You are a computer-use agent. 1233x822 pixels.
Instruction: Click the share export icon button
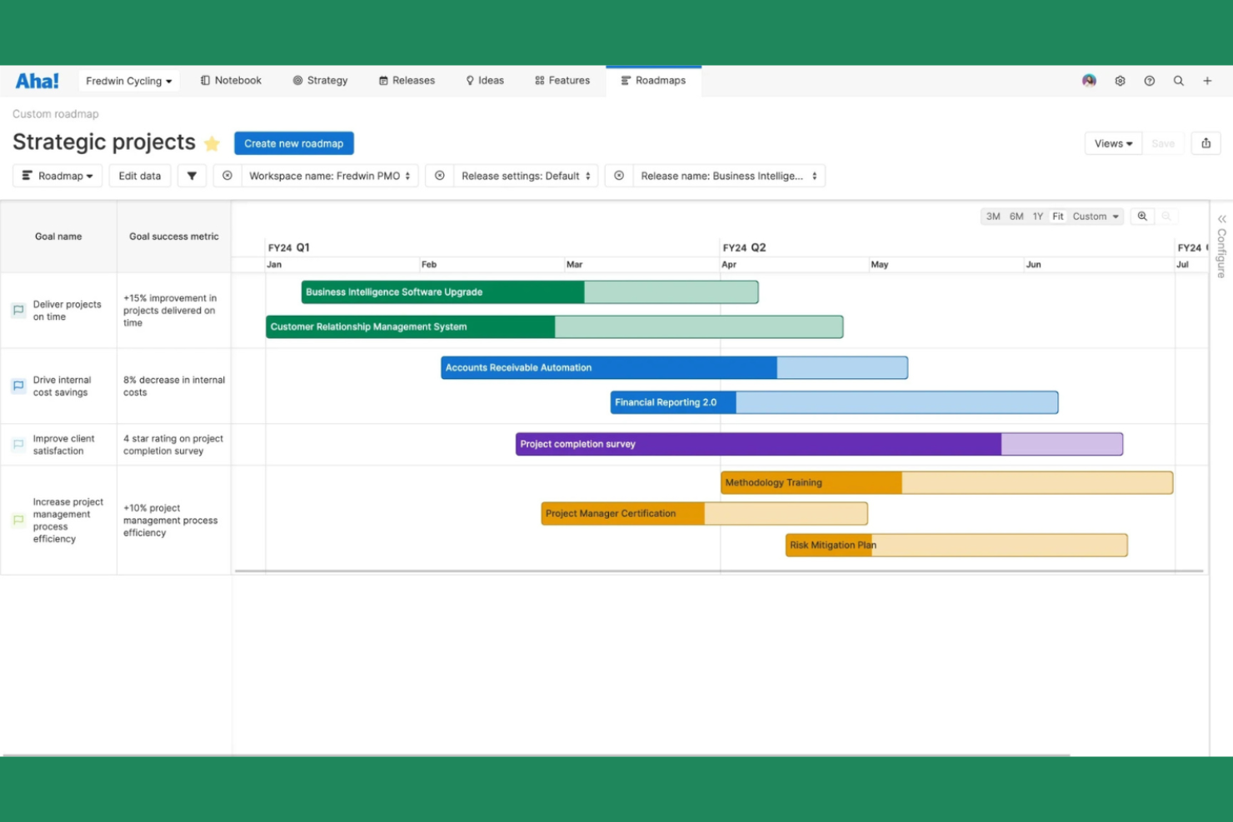point(1206,143)
